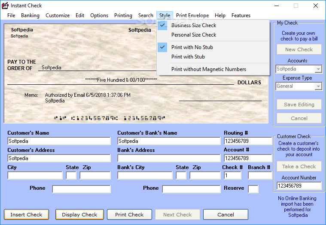The height and width of the screenshot is (225, 326).
Task: Select Print with Stub option
Action: tap(213, 57)
